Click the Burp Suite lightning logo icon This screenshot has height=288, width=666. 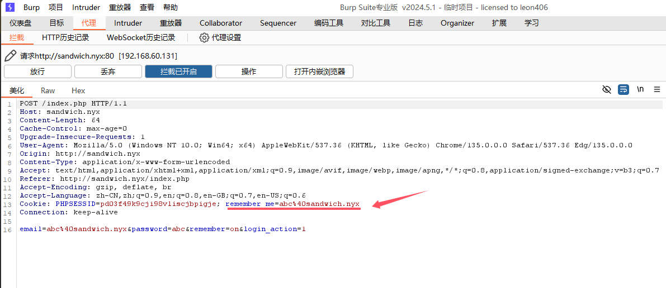10,7
